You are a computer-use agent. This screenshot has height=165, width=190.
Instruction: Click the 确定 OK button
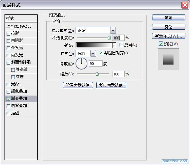169,18
